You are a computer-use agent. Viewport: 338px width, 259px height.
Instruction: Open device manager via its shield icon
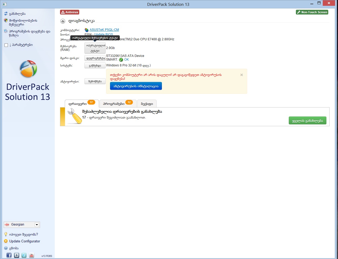click(6, 21)
